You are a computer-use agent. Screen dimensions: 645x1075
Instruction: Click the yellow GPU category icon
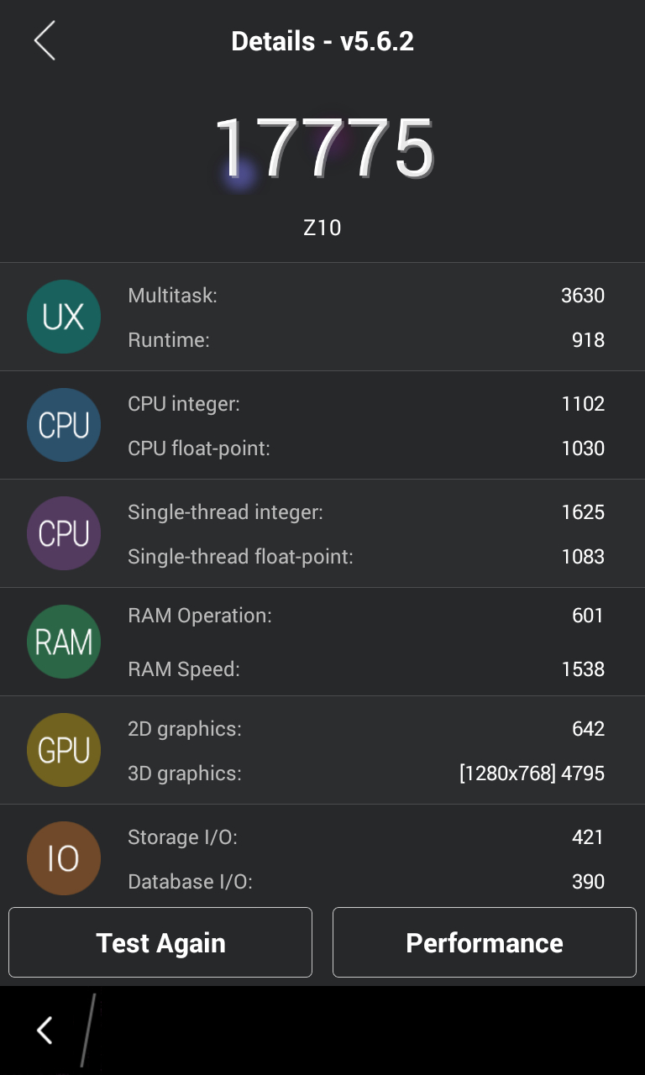(64, 750)
